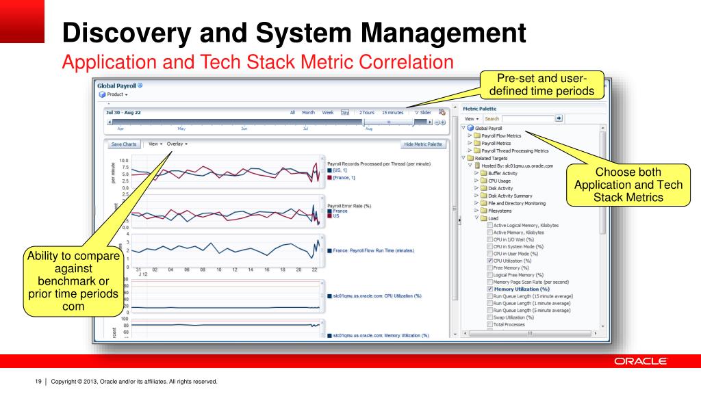Click the Hide Metric Palette button

(x=423, y=144)
